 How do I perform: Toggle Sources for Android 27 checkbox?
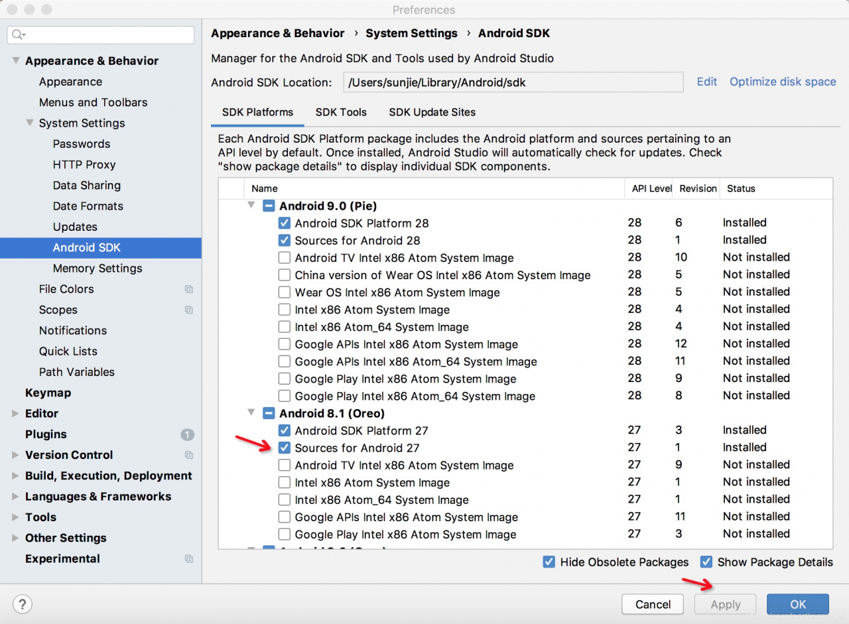pyautogui.click(x=284, y=448)
